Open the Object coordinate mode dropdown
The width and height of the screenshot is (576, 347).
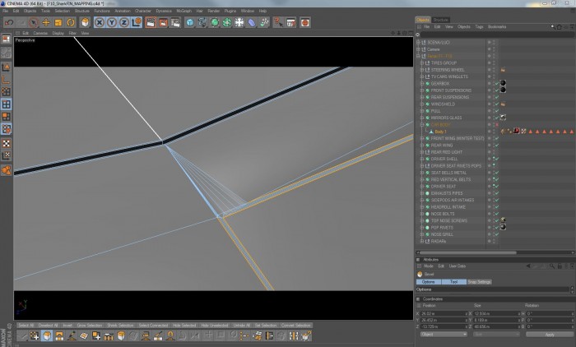coord(444,335)
